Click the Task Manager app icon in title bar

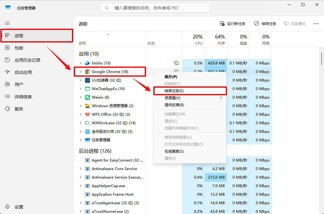pyautogui.click(x=8, y=8)
